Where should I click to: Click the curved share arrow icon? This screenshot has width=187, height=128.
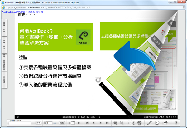click(x=165, y=122)
